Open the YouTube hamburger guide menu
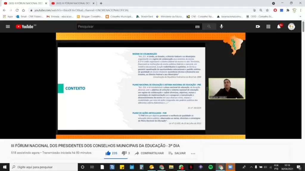 coord(8,26)
